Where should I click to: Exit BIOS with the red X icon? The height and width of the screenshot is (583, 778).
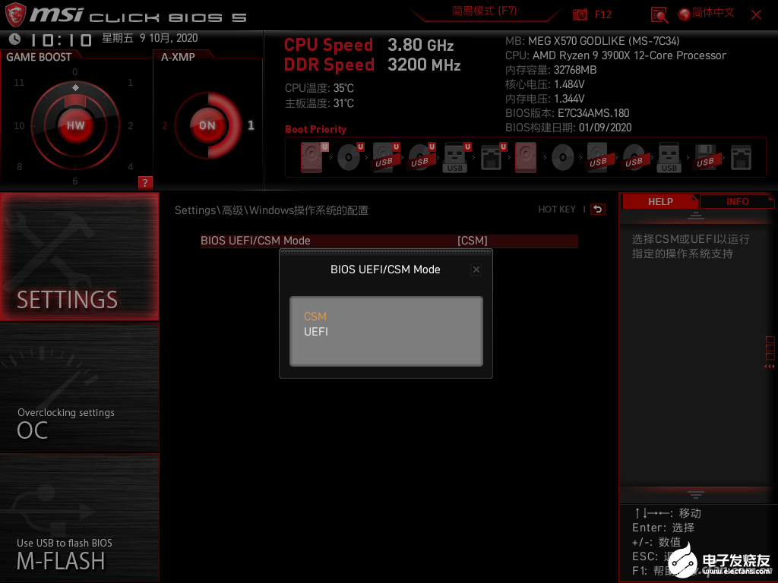pos(756,15)
